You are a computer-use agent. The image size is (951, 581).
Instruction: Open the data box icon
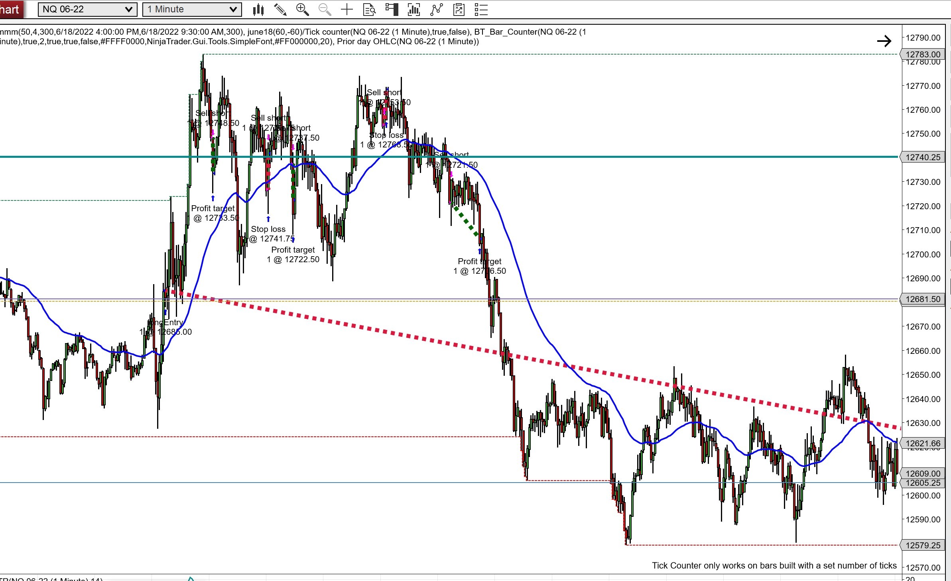tap(369, 10)
